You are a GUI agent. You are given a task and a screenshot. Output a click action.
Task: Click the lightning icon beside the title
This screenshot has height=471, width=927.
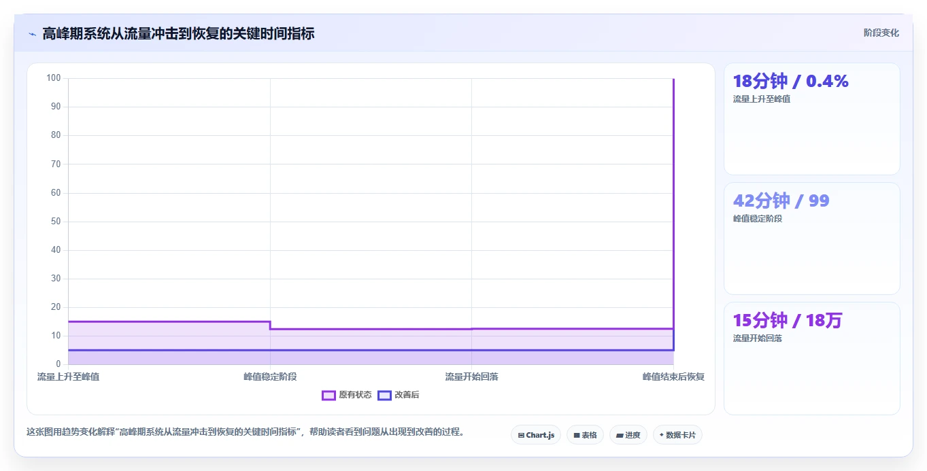32,34
